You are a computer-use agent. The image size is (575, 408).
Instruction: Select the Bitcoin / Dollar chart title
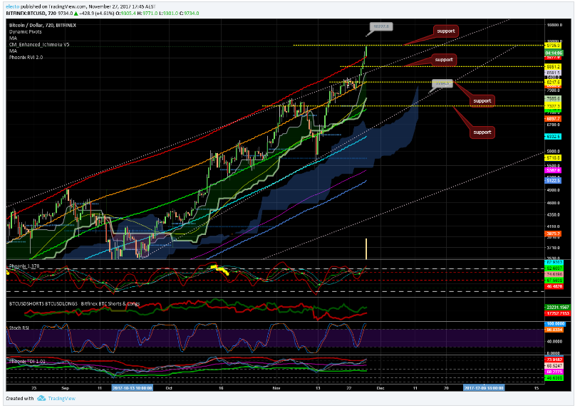point(43,26)
